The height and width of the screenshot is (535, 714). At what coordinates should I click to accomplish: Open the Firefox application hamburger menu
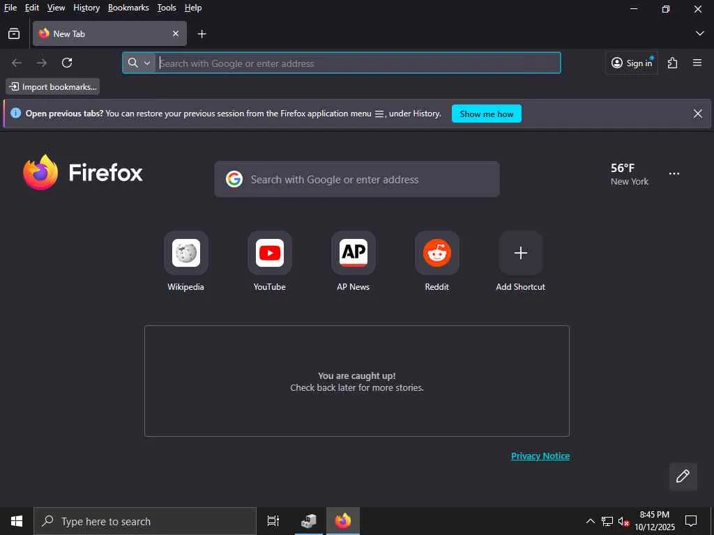tap(697, 63)
